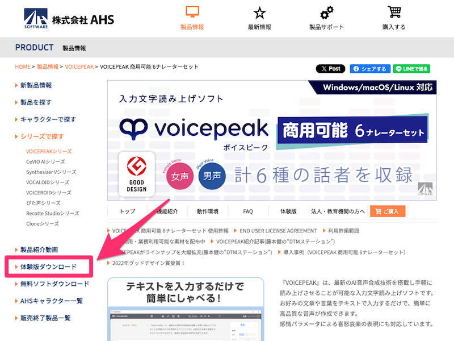Open 体験版ダウンロード in sidebar

click(48, 267)
